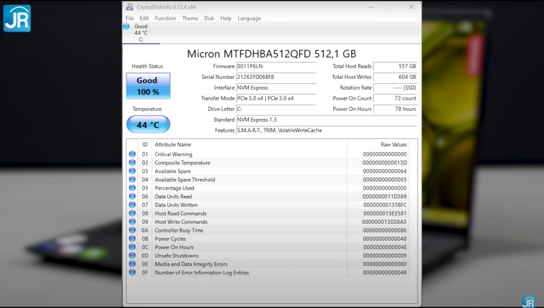Open the Theme menu

tap(190, 18)
